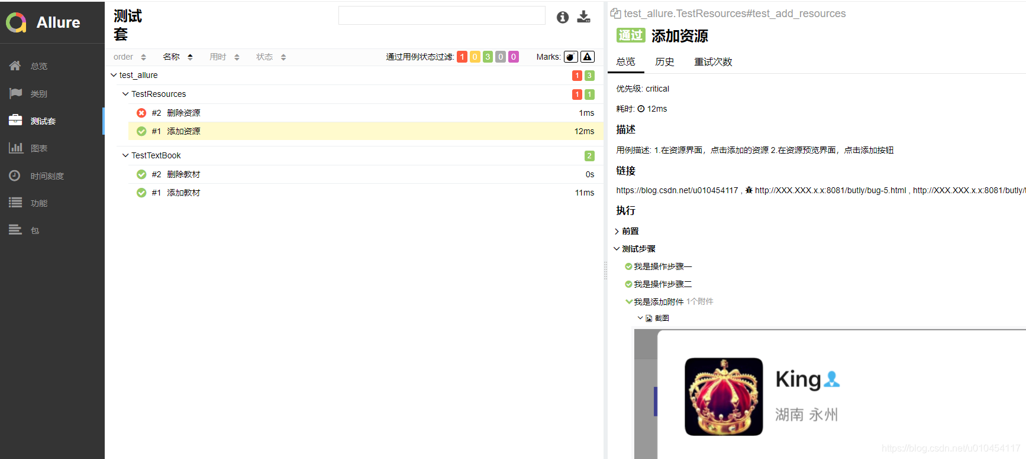The height and width of the screenshot is (459, 1026).
Task: Toggle the failed status filter showing 1
Action: coord(462,57)
